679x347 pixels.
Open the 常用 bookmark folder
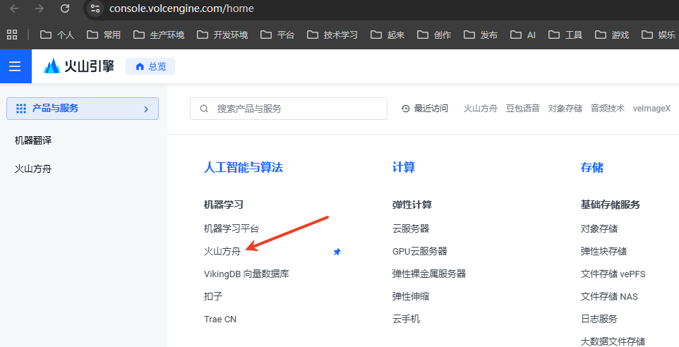click(x=104, y=35)
